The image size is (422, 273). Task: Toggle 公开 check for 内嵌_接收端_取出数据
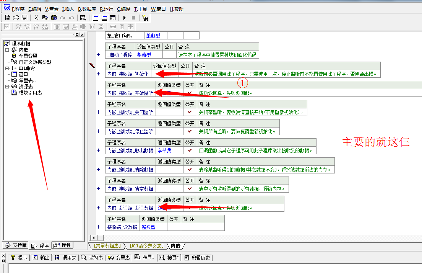[190, 150]
